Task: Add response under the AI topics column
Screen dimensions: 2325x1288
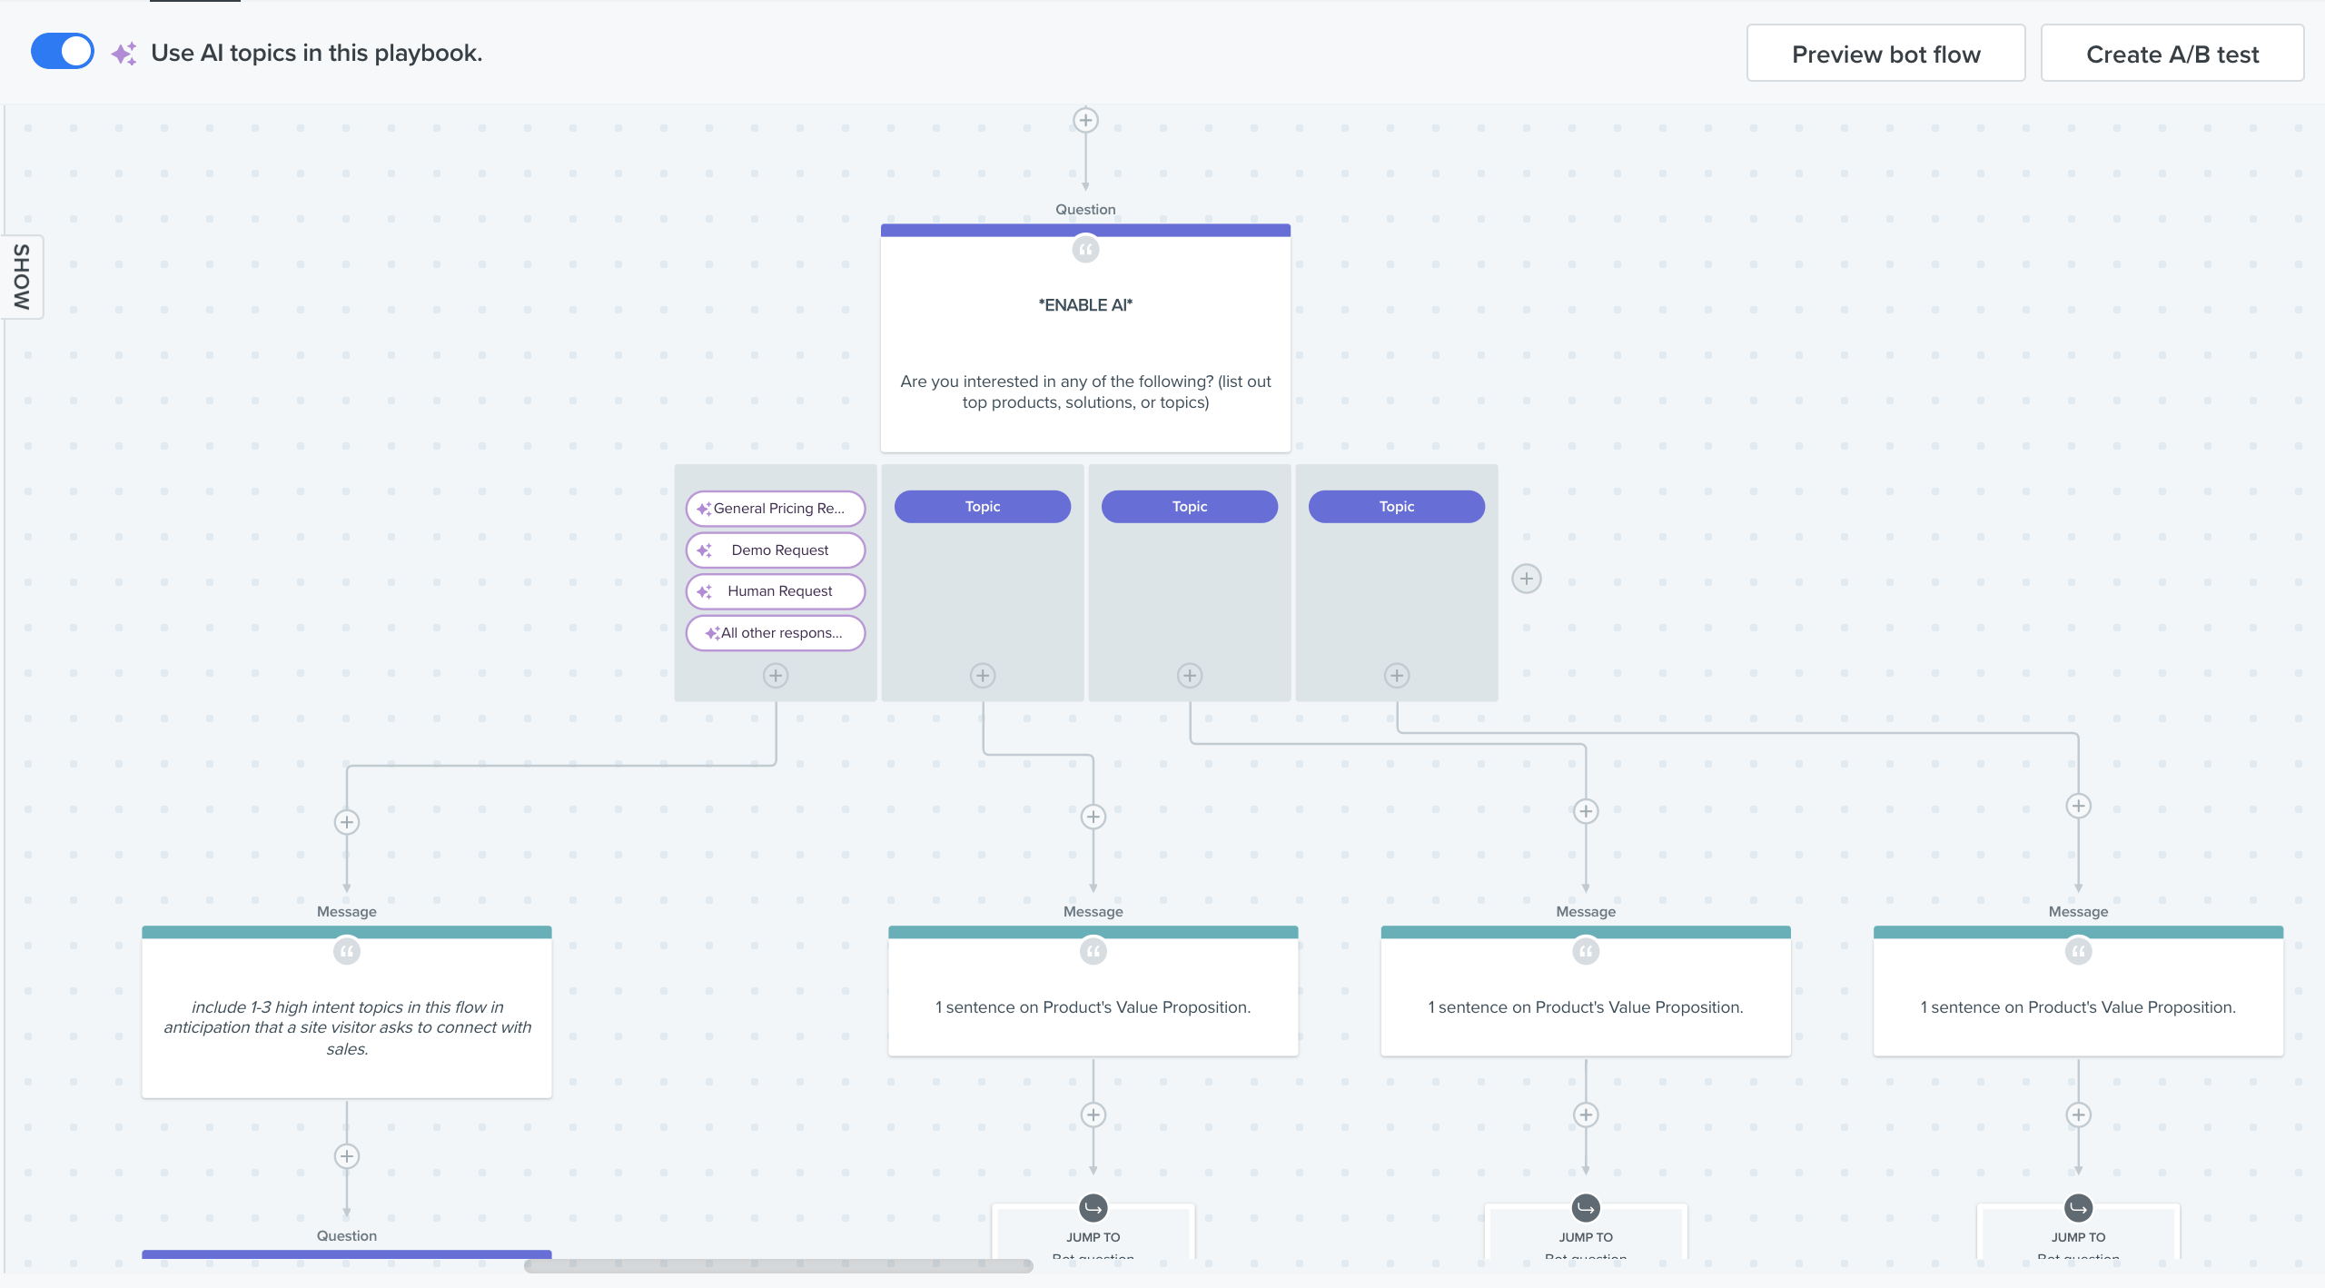Action: [x=776, y=676]
